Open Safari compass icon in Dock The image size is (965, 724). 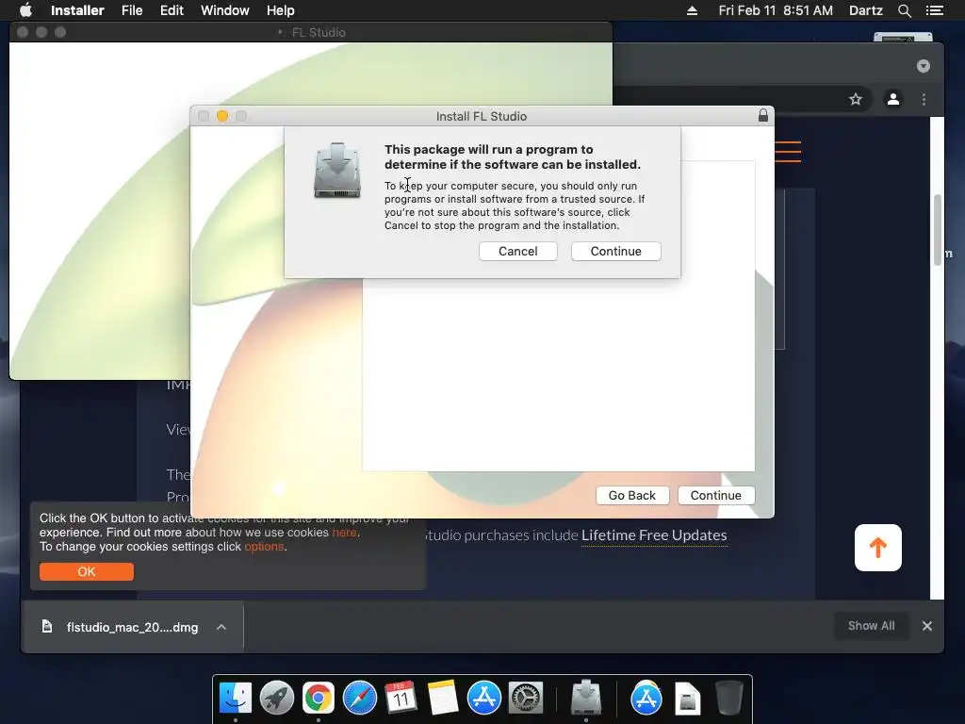360,699
